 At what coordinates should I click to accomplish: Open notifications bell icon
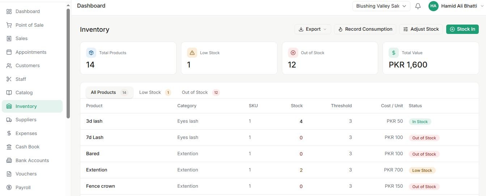point(418,6)
